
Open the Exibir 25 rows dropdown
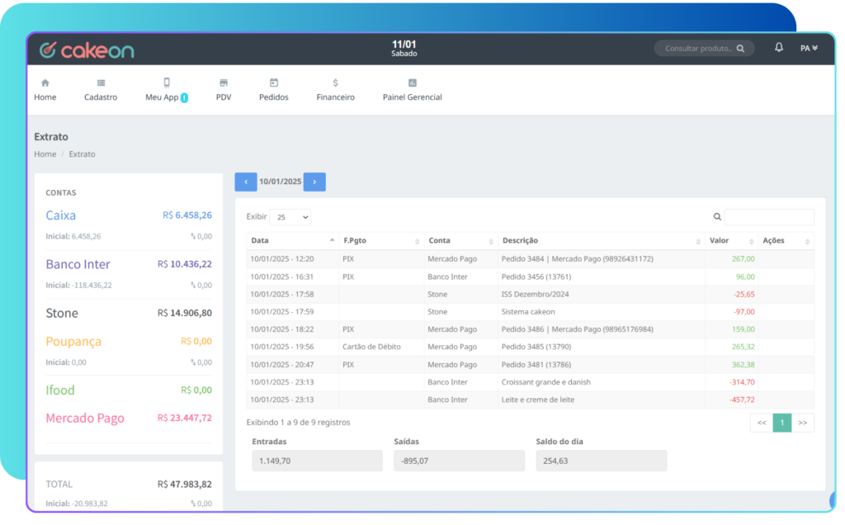[x=290, y=217]
